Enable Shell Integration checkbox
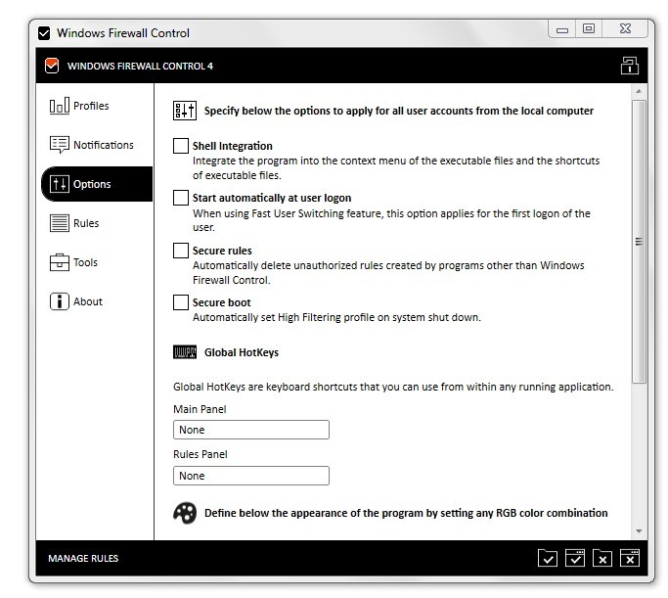This screenshot has height=598, width=668. click(x=181, y=146)
